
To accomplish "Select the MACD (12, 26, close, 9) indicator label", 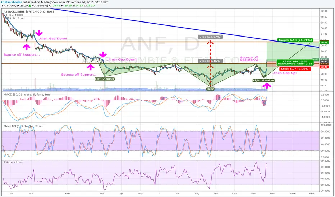I will click(27, 95).
